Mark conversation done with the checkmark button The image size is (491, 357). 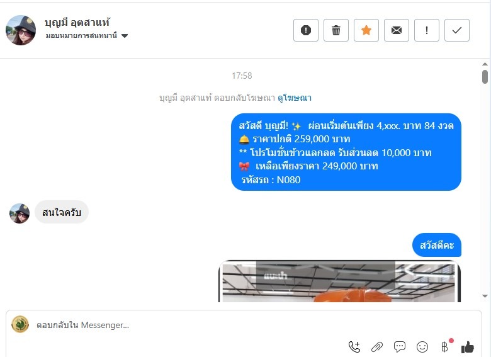tap(457, 30)
